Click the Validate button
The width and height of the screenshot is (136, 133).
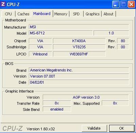pos(94,128)
